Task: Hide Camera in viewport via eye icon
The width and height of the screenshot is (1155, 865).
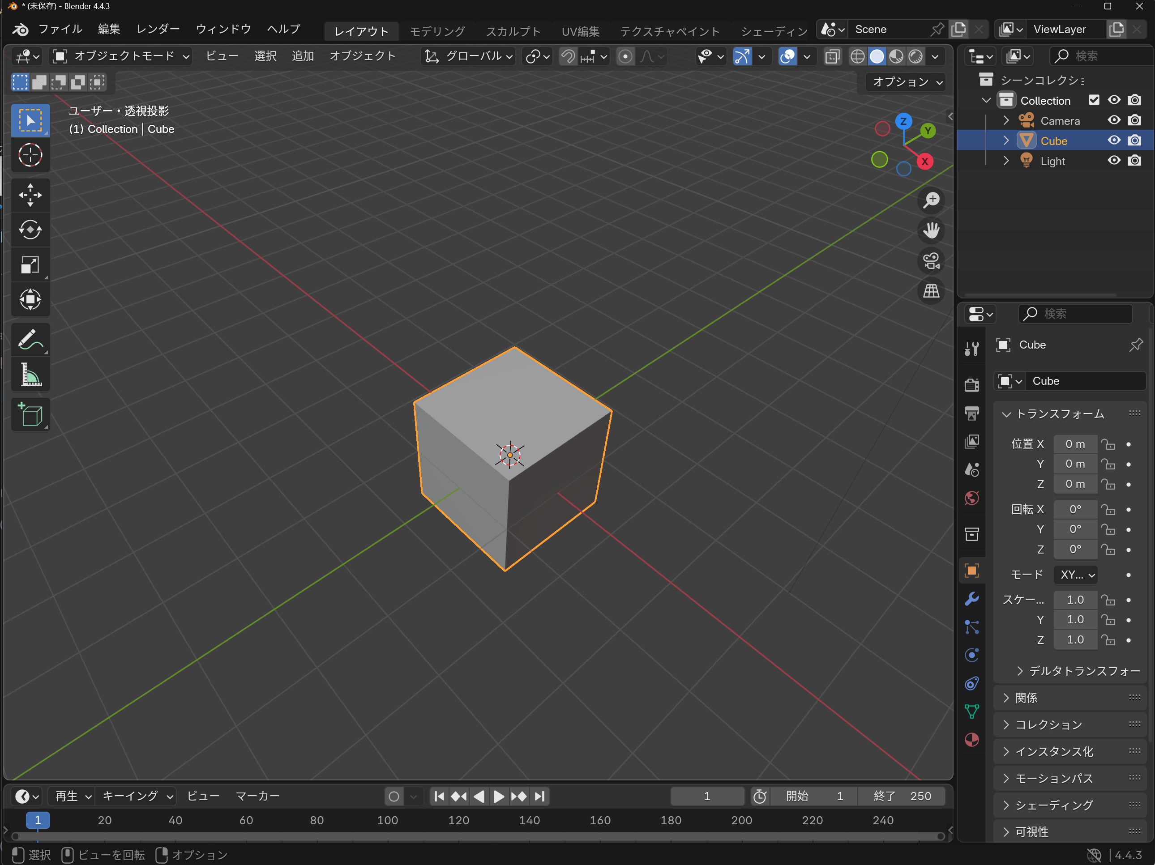Action: (1114, 120)
